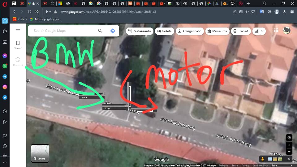Click the yellow Pegman Street View icon

click(263, 159)
